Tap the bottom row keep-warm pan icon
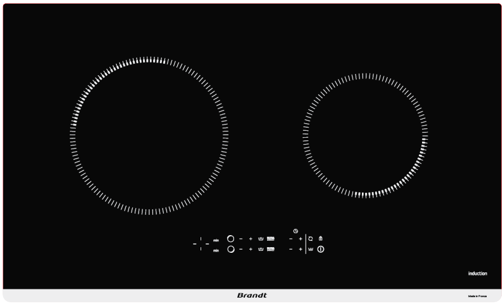Screen dimensions: 503x304 click(261, 250)
